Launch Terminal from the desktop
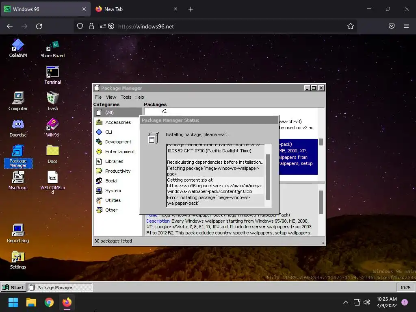 coord(52,75)
